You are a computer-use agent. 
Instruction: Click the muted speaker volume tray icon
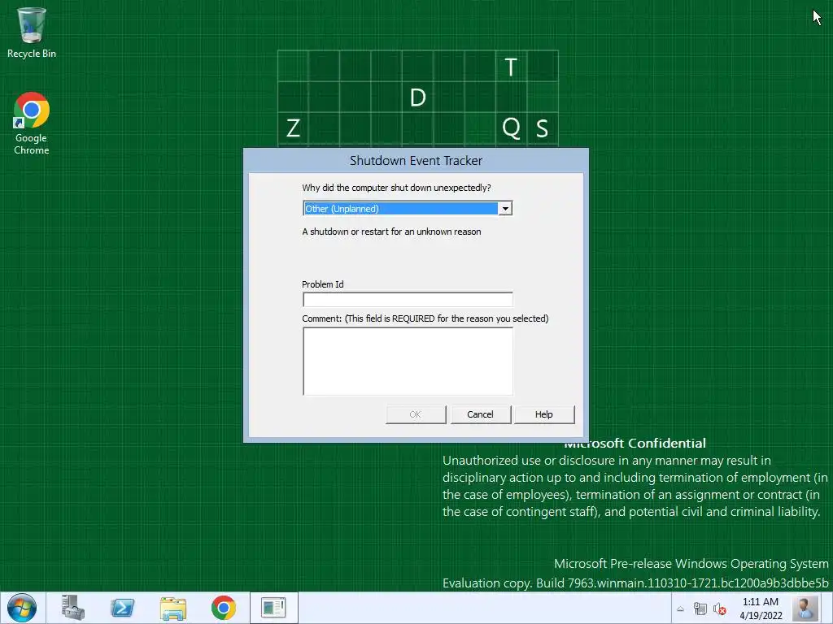pyautogui.click(x=719, y=609)
